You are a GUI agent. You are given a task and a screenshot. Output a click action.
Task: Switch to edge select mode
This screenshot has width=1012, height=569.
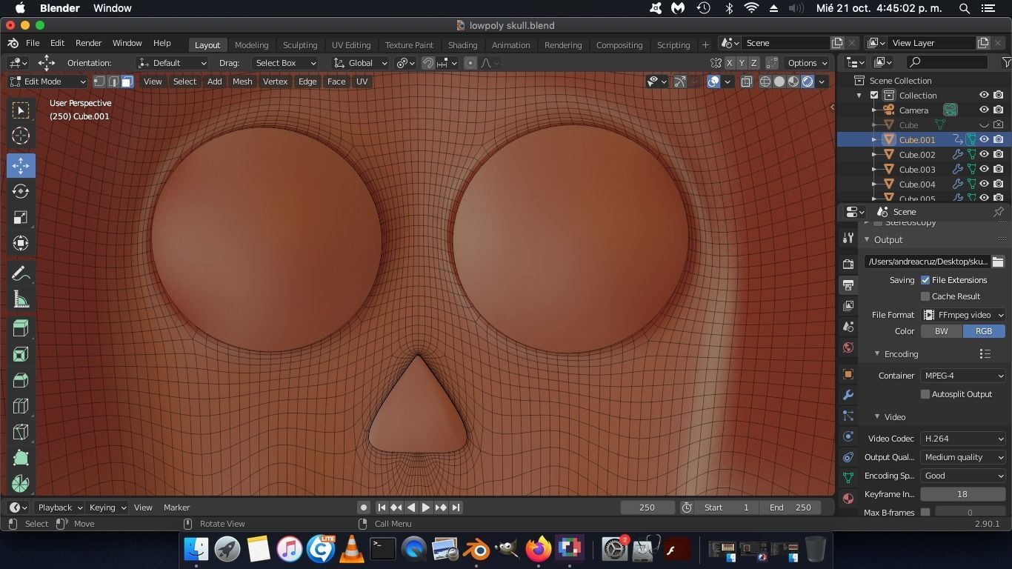pos(113,81)
